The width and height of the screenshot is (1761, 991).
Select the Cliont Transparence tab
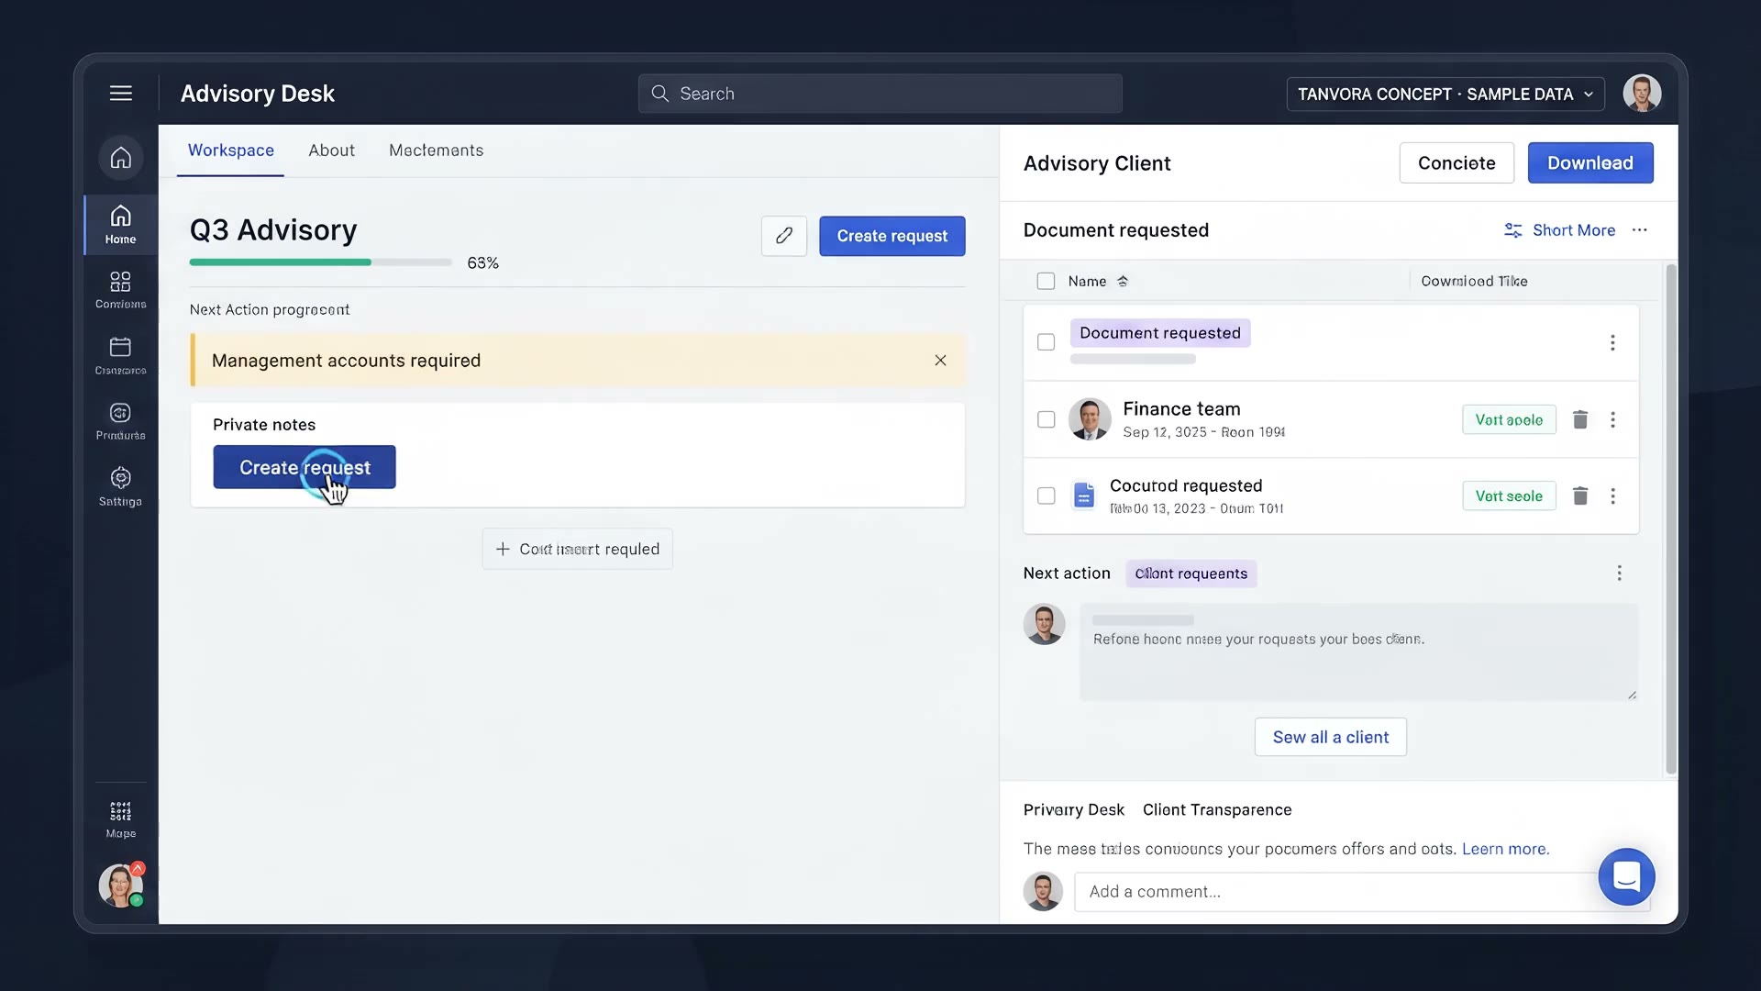coord(1217,809)
